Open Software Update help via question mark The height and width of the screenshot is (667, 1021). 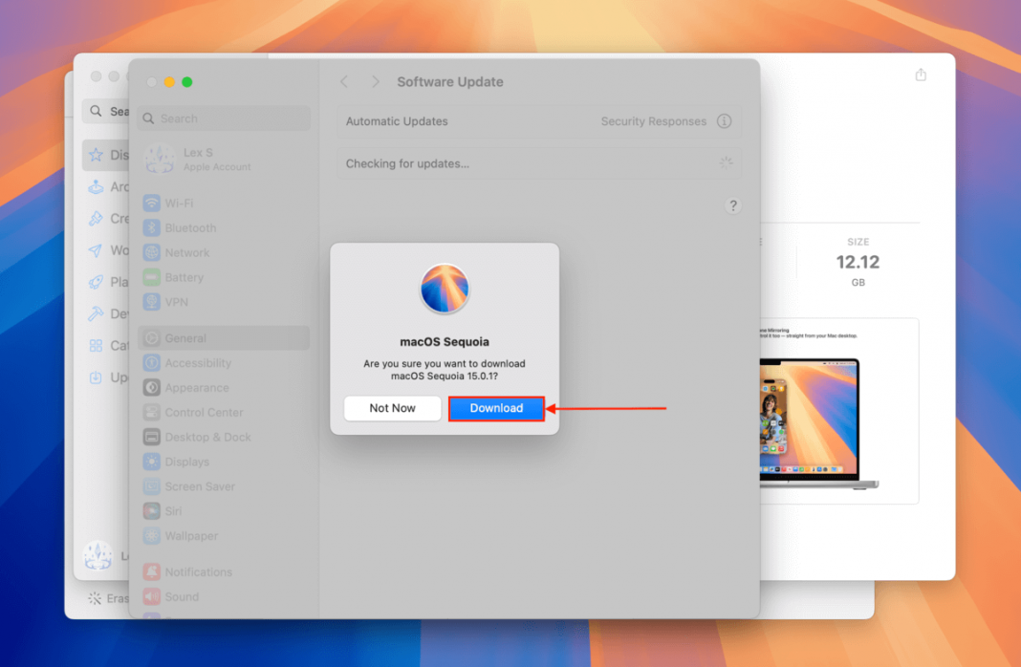pos(733,205)
